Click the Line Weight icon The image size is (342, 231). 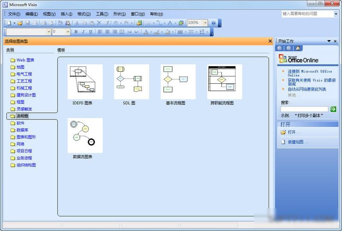180,32
